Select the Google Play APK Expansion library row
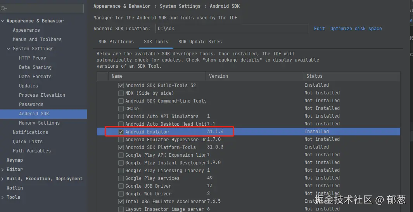Viewport: 413px width, 212px height. coord(248,155)
